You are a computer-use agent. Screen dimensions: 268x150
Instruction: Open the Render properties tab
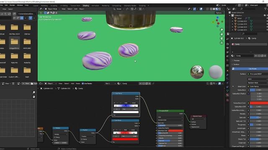(x=227, y=44)
